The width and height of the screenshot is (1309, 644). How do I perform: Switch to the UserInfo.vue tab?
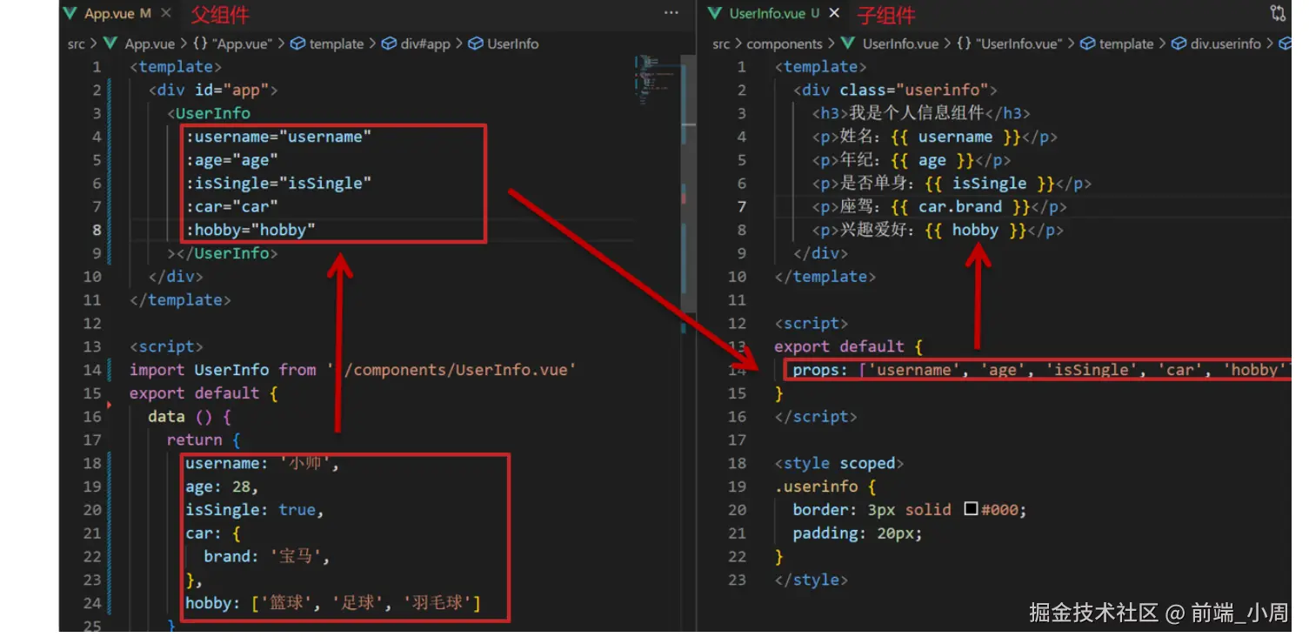(768, 14)
